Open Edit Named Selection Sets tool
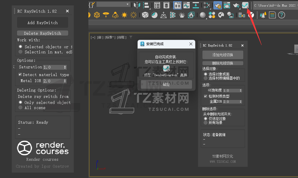The height and width of the screenshot is (178, 298). tap(92, 5)
